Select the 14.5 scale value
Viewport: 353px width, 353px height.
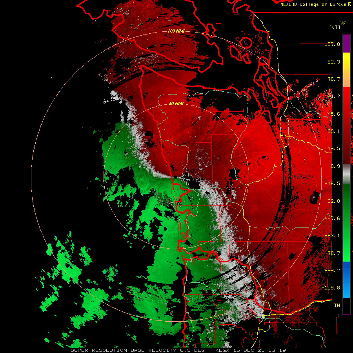pyautogui.click(x=334, y=149)
